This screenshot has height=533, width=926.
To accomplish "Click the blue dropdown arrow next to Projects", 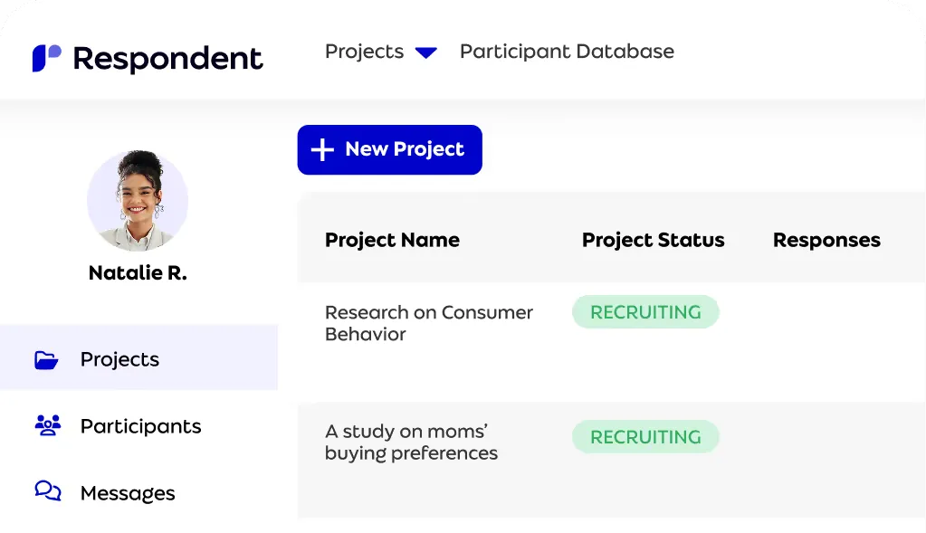I will click(x=425, y=52).
